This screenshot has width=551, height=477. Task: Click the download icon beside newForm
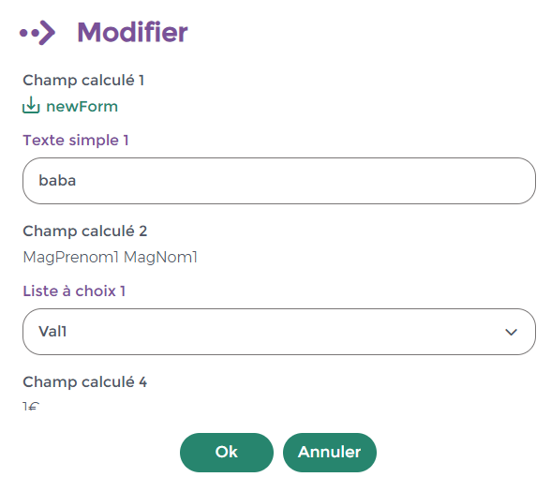pos(31,105)
